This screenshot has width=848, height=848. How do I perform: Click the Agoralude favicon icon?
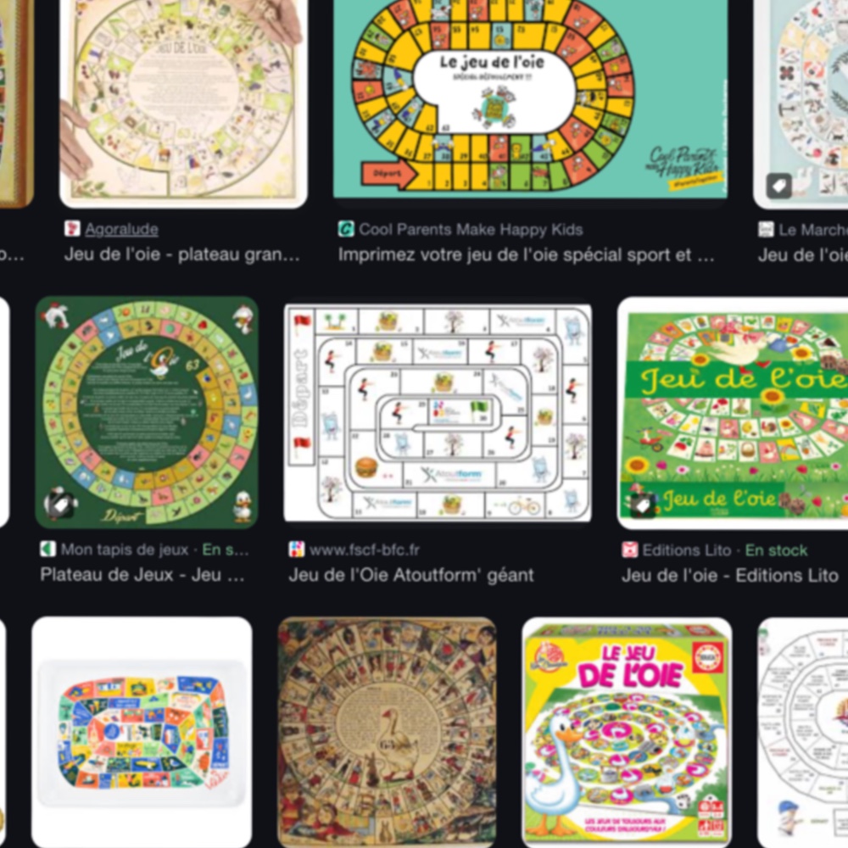click(72, 229)
